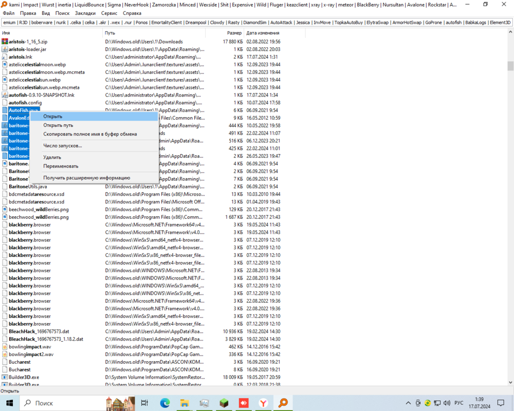Click the scroll up arrow of the results list
514x411 pixels.
tap(510, 32)
